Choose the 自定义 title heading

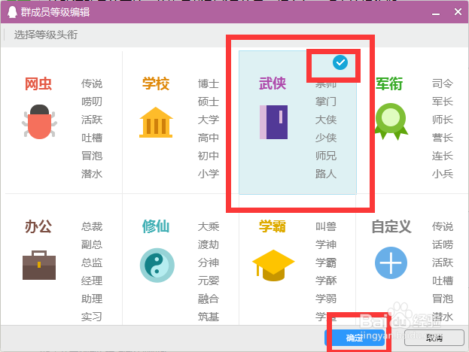(x=391, y=226)
